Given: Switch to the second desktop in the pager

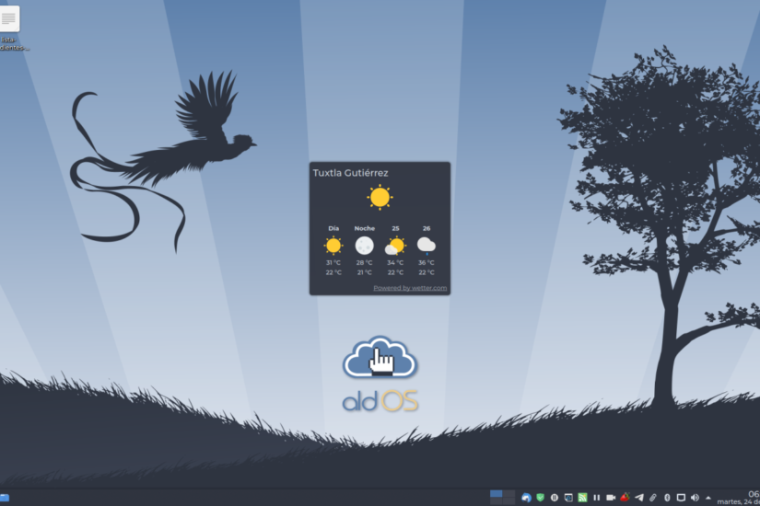Looking at the screenshot, I should click(x=509, y=493).
